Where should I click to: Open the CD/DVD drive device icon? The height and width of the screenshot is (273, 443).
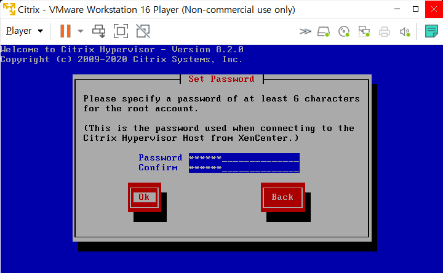point(344,31)
